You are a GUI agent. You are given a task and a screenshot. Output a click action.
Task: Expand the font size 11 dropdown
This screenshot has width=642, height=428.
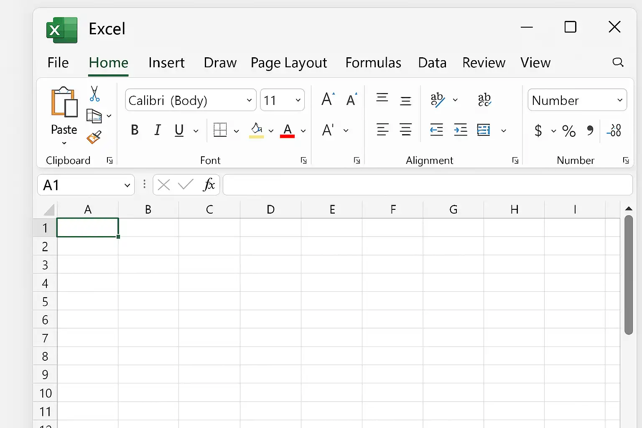pos(298,100)
